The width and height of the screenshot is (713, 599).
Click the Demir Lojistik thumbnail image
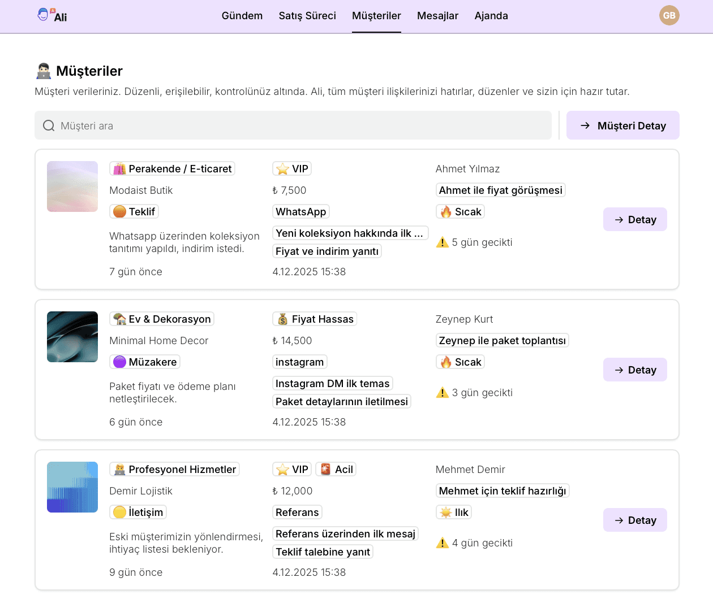click(x=72, y=487)
